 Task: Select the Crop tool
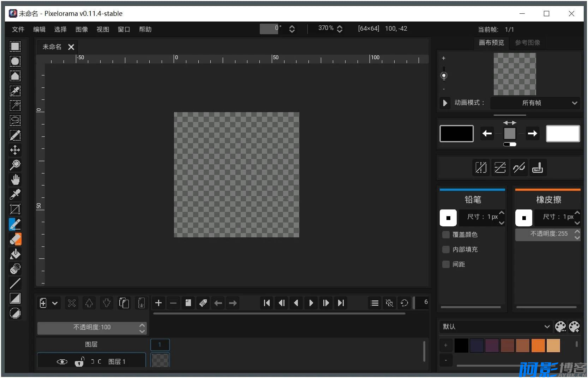coord(15,209)
